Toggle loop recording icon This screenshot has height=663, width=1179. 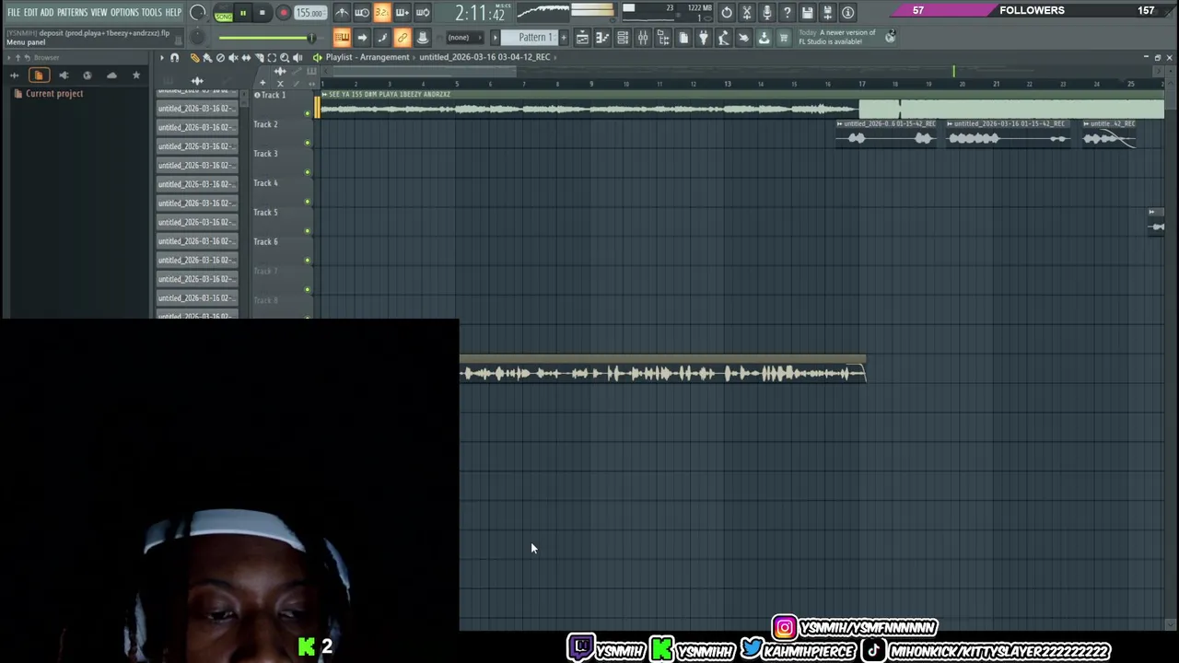(x=423, y=13)
